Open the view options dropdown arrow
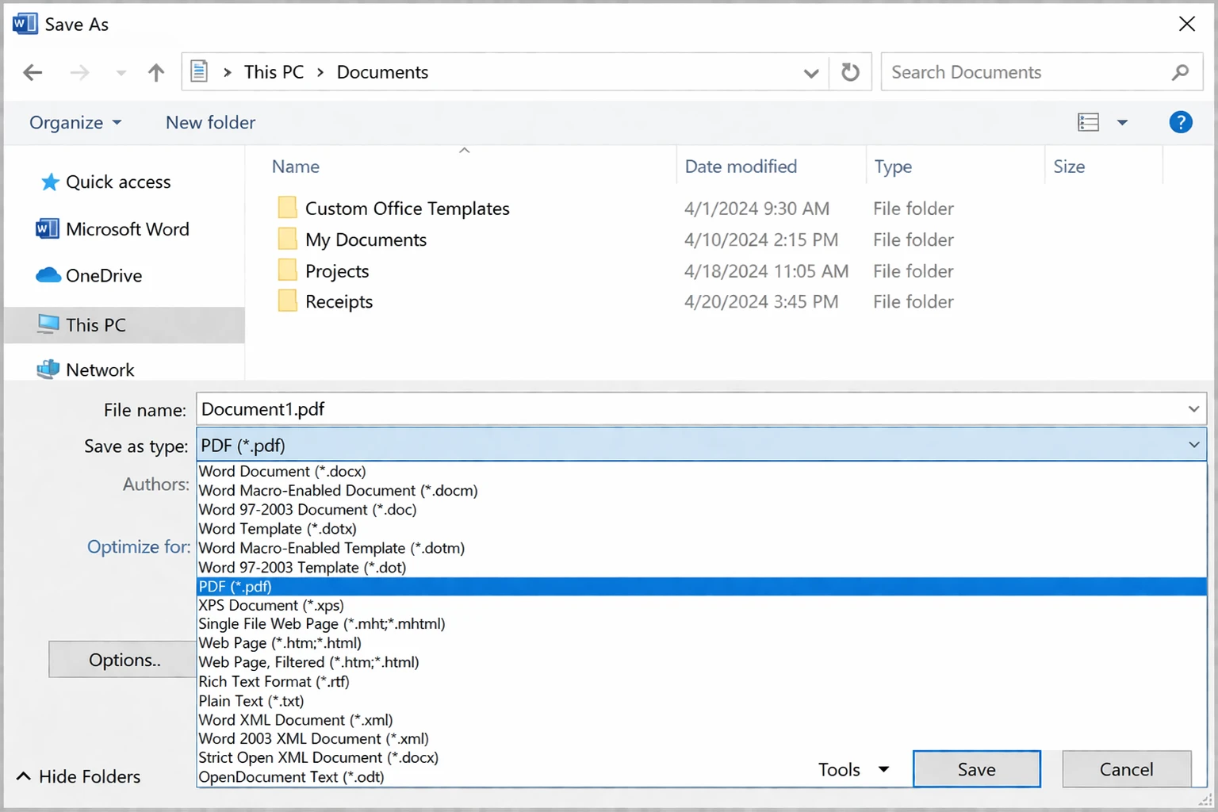The width and height of the screenshot is (1218, 812). pos(1122,122)
